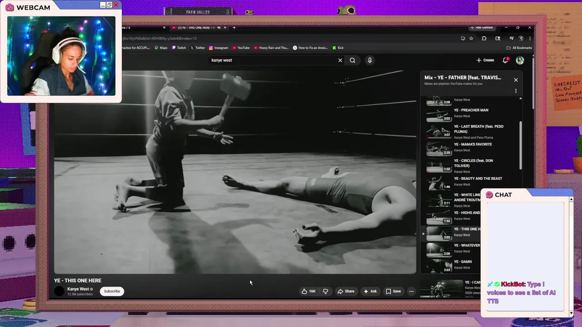Like the video with thumbs up
Image resolution: width=582 pixels, height=327 pixels.
pyautogui.click(x=308, y=291)
